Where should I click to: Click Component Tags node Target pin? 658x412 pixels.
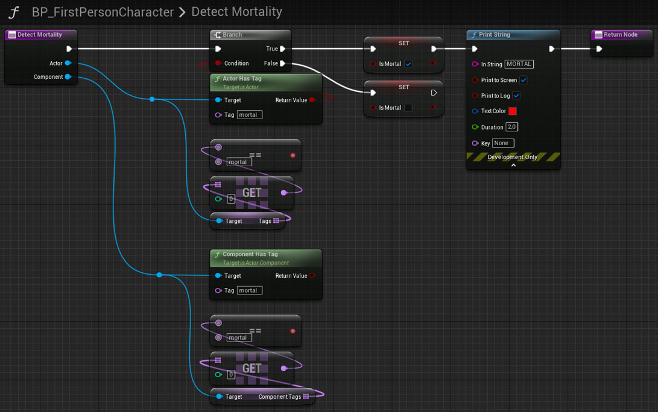coord(219,396)
